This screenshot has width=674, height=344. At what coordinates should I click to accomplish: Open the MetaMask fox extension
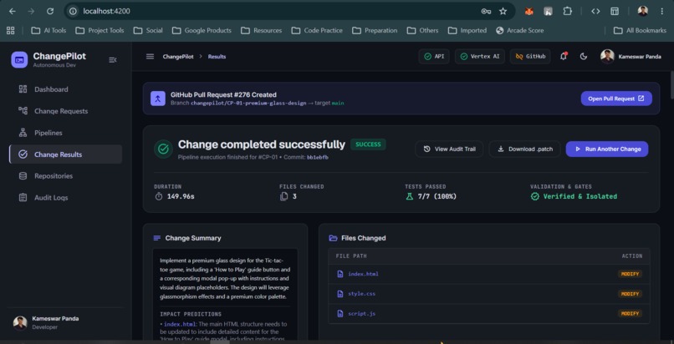(x=529, y=12)
